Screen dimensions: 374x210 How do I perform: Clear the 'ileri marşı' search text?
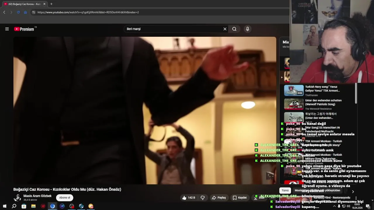(225, 29)
